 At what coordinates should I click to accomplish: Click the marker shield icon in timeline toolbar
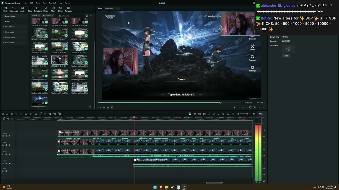coord(214,114)
